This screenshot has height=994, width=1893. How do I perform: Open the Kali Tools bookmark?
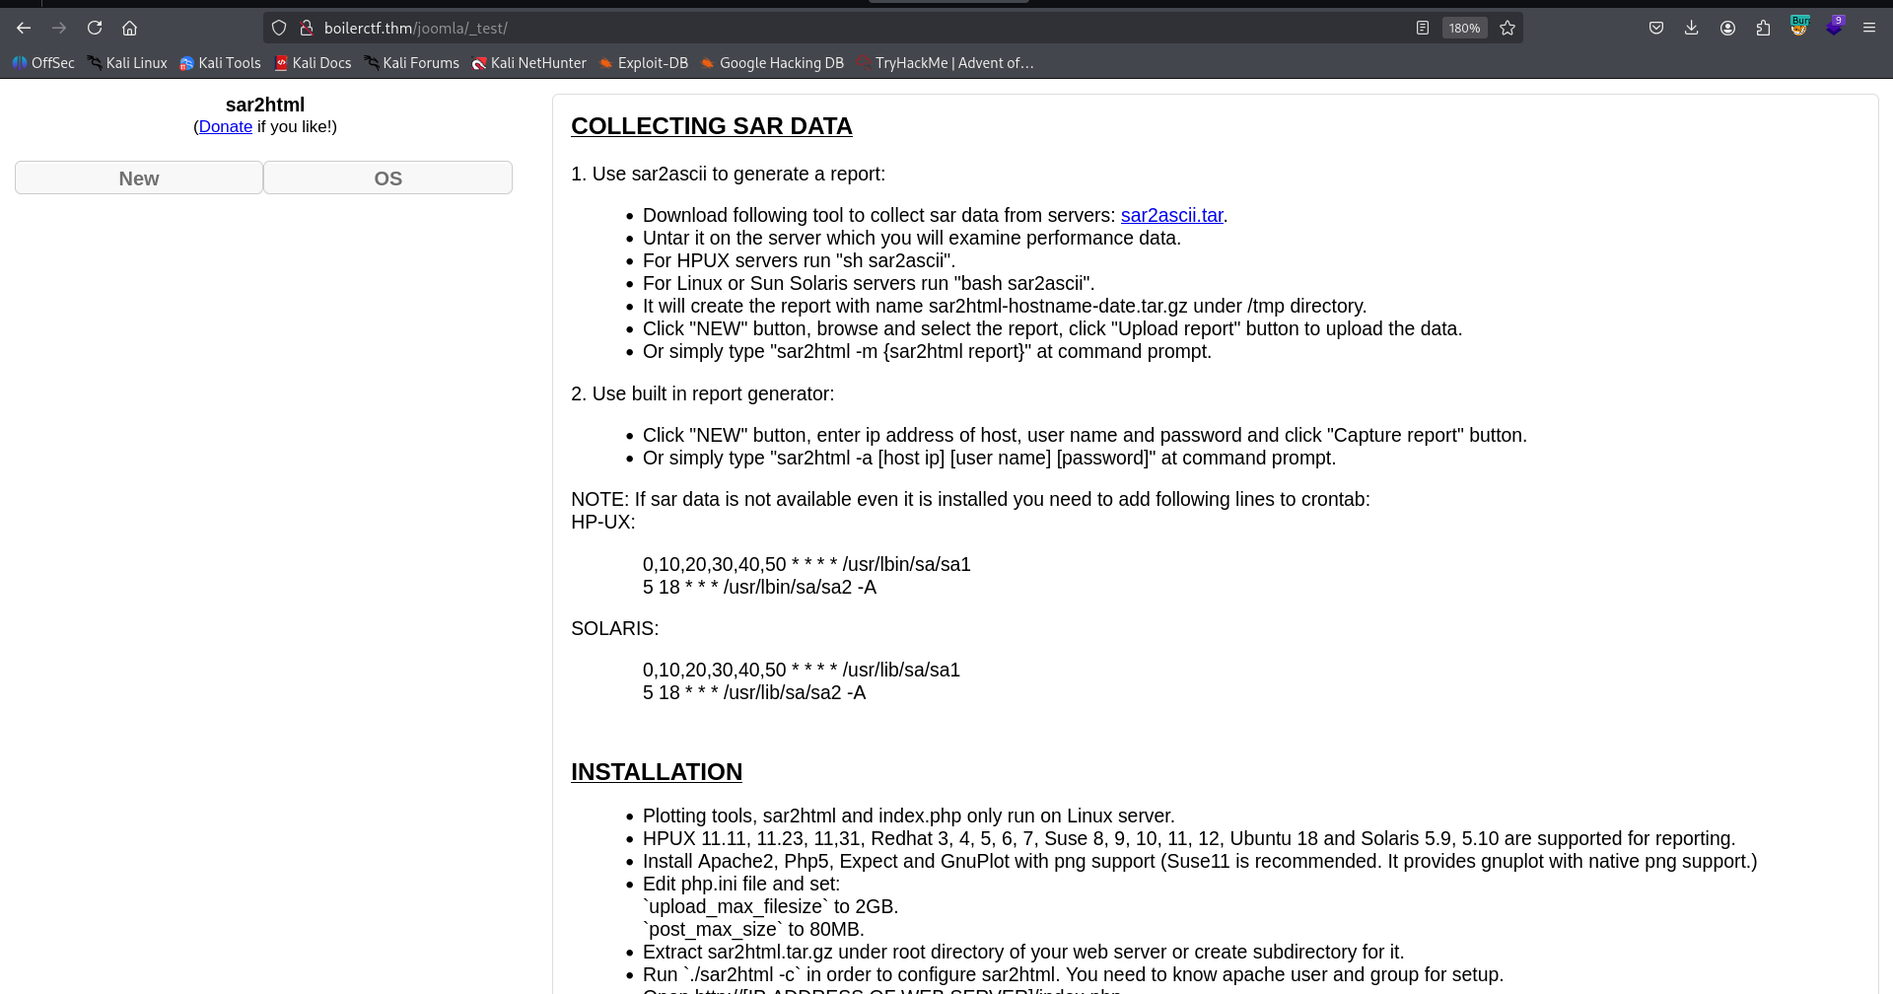[x=221, y=62]
